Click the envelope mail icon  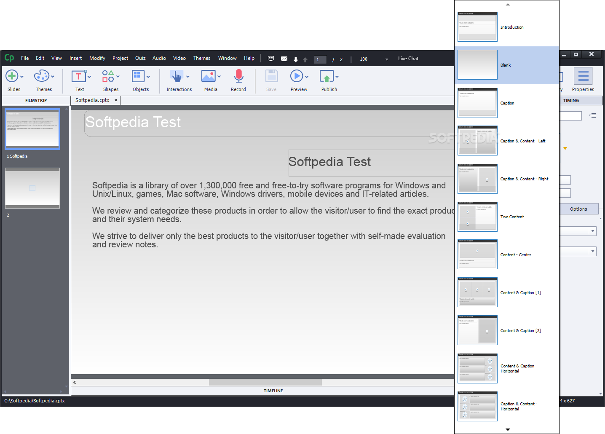pyautogui.click(x=284, y=59)
